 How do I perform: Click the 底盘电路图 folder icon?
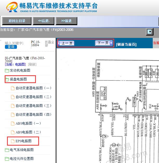(7, 79)
